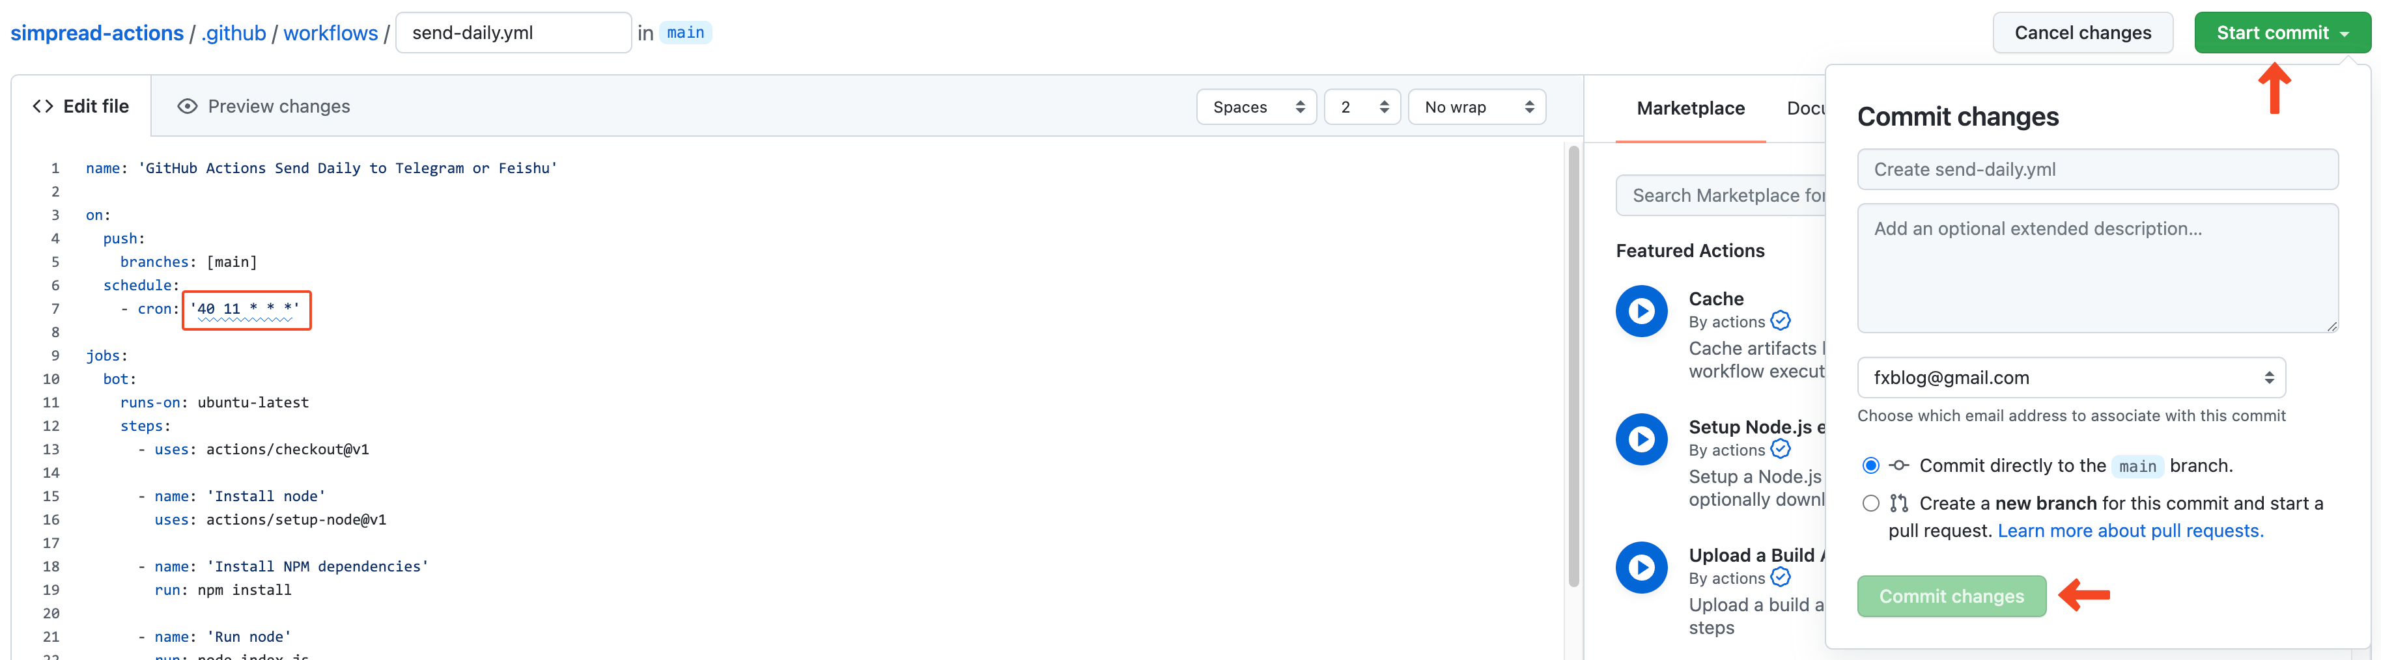
Task: Select Create a new branch radio option
Action: (1871, 503)
